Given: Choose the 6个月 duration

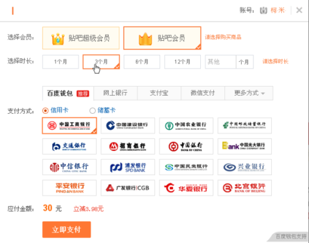Looking at the screenshot, I should pos(142,62).
